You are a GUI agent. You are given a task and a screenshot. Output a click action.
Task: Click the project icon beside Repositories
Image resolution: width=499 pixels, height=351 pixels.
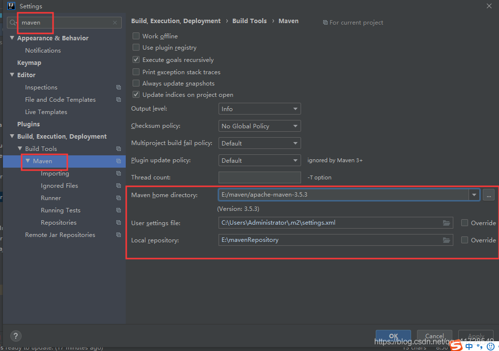tap(118, 222)
